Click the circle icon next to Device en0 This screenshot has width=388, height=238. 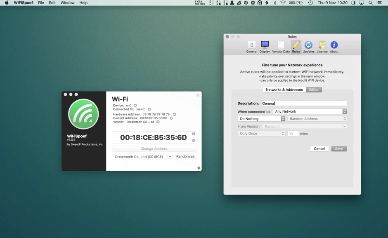coord(135,106)
